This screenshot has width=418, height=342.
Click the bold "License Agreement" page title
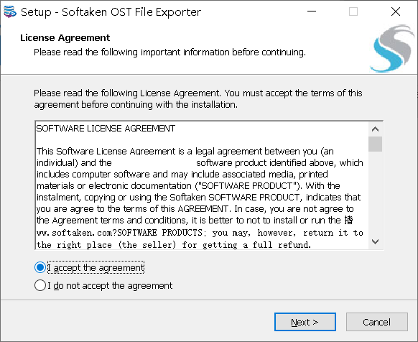click(65, 38)
